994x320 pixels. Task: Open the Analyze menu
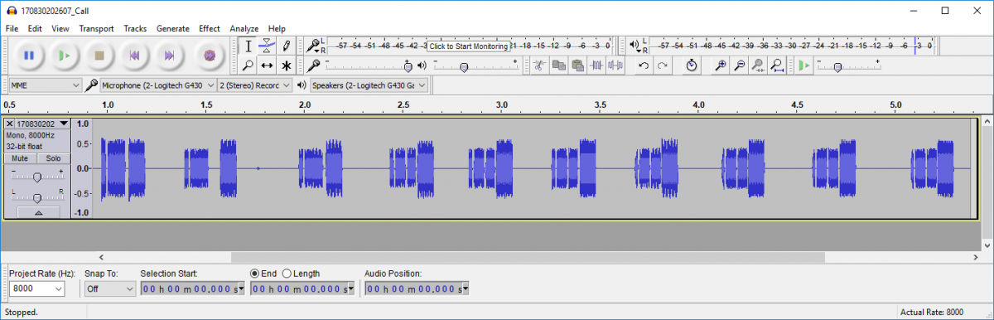[244, 28]
